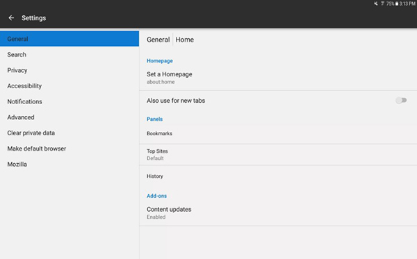Tap the back arrow in Settings header
The height and width of the screenshot is (259, 417).
tap(11, 18)
